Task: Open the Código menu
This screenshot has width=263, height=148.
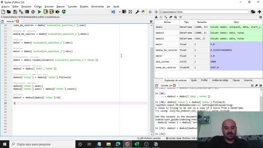Action: [x=38, y=7]
